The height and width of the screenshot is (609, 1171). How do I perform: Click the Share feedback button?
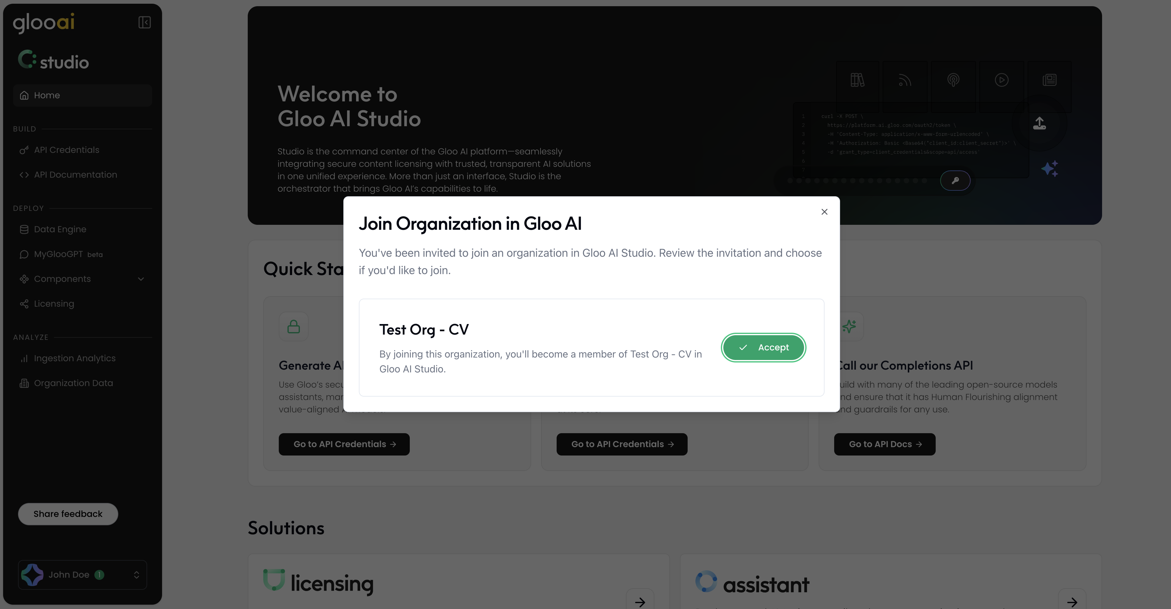pos(68,514)
